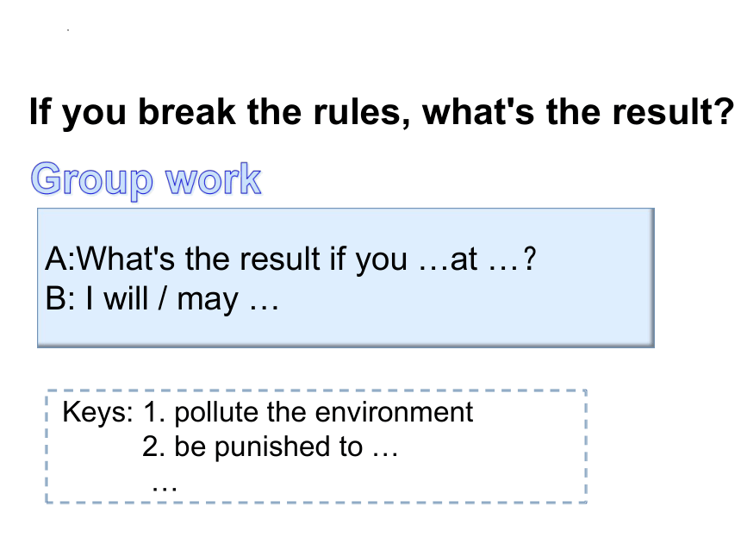Select key 2 "be punished to …"

click(271, 447)
